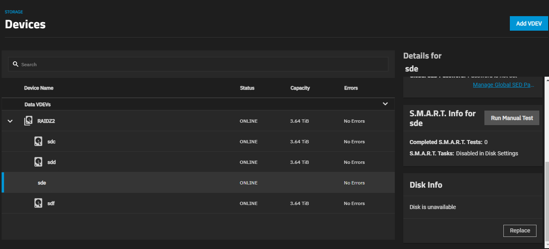Select the sdf device row name
549x249 pixels.
point(51,203)
